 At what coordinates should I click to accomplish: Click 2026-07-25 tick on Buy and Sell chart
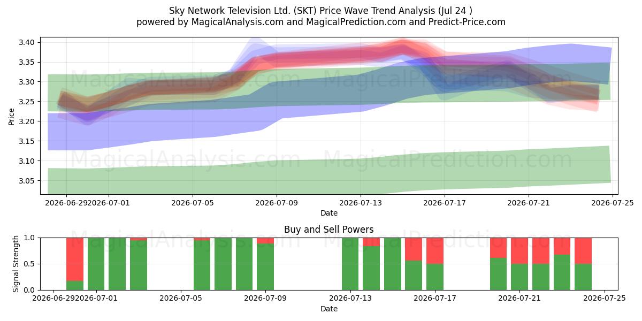(605, 299)
